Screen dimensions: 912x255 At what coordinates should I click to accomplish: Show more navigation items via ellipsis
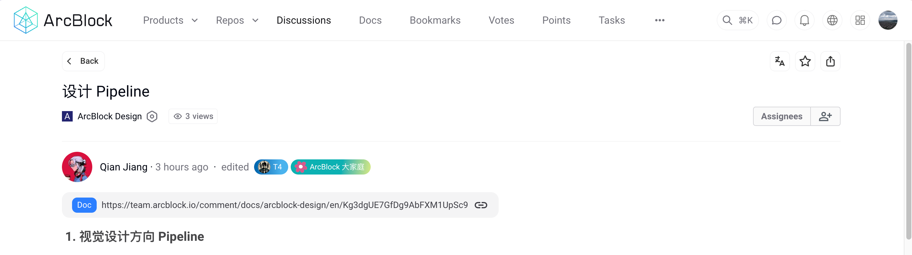point(660,20)
